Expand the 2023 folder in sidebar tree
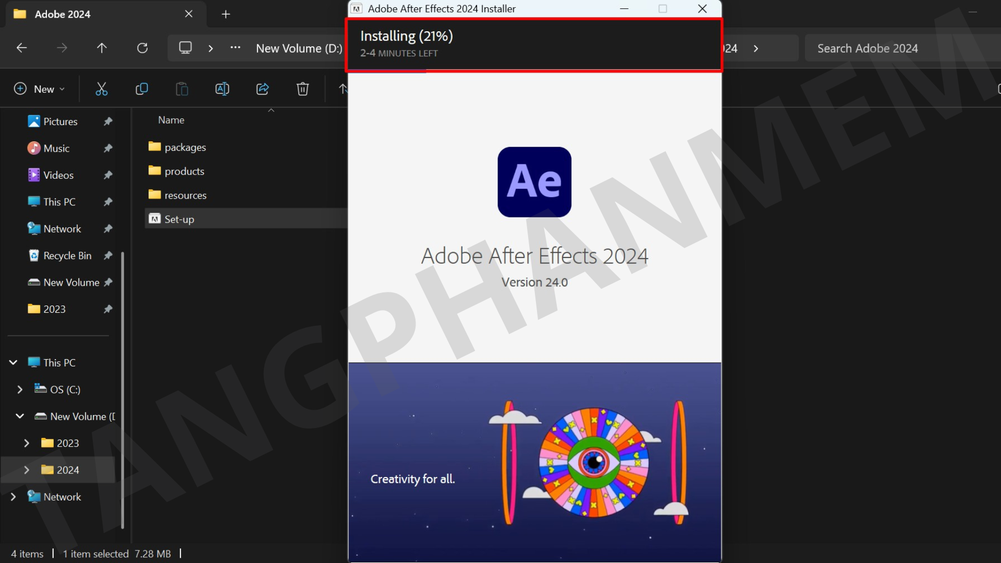The width and height of the screenshot is (1001, 563). pyautogui.click(x=27, y=443)
